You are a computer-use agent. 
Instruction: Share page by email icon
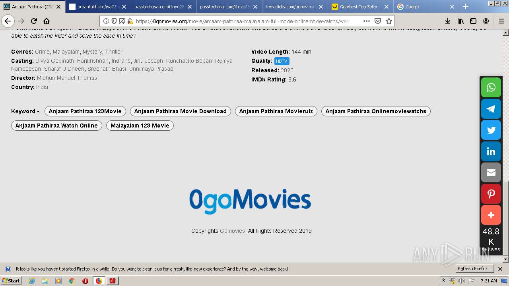(491, 172)
